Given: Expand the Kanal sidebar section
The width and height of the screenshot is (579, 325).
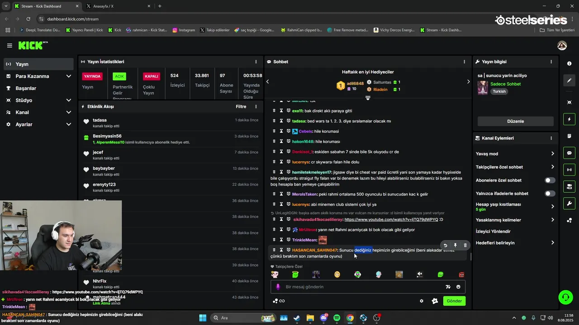Looking at the screenshot, I should point(38,112).
